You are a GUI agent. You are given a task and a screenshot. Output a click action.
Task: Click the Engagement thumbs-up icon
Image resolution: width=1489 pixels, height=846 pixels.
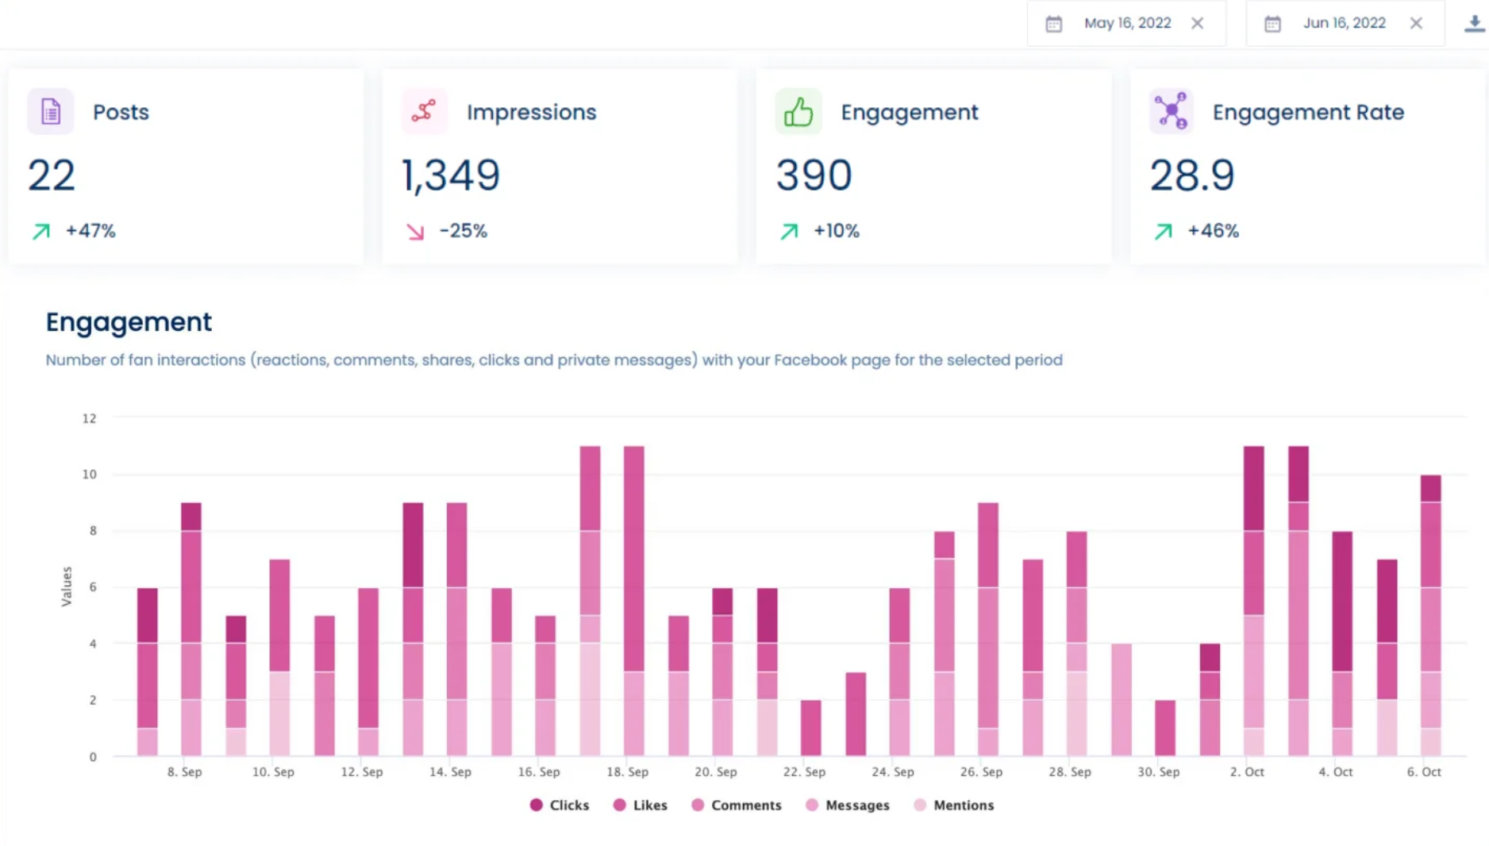(798, 111)
